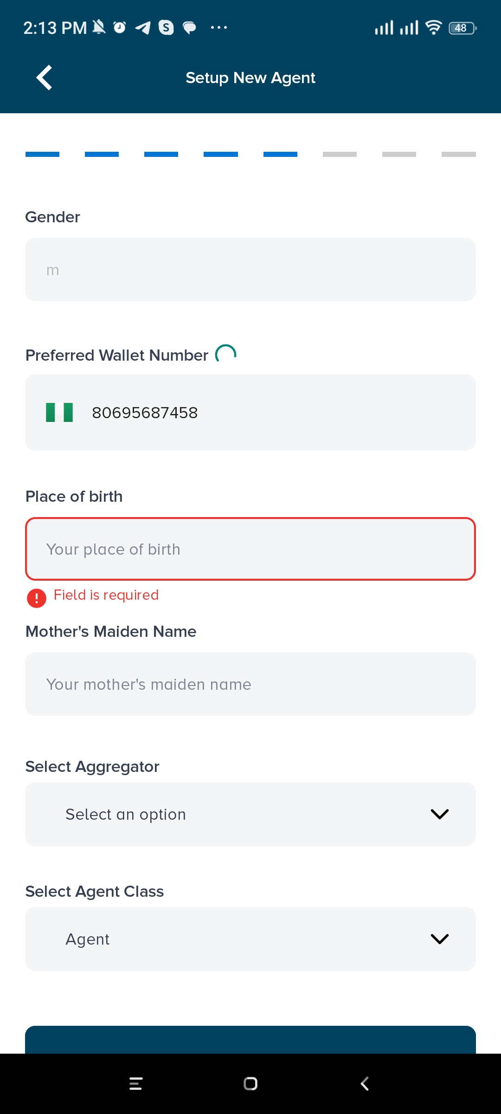Focus the Place of birth field
Image resolution: width=501 pixels, height=1114 pixels.
tap(250, 549)
